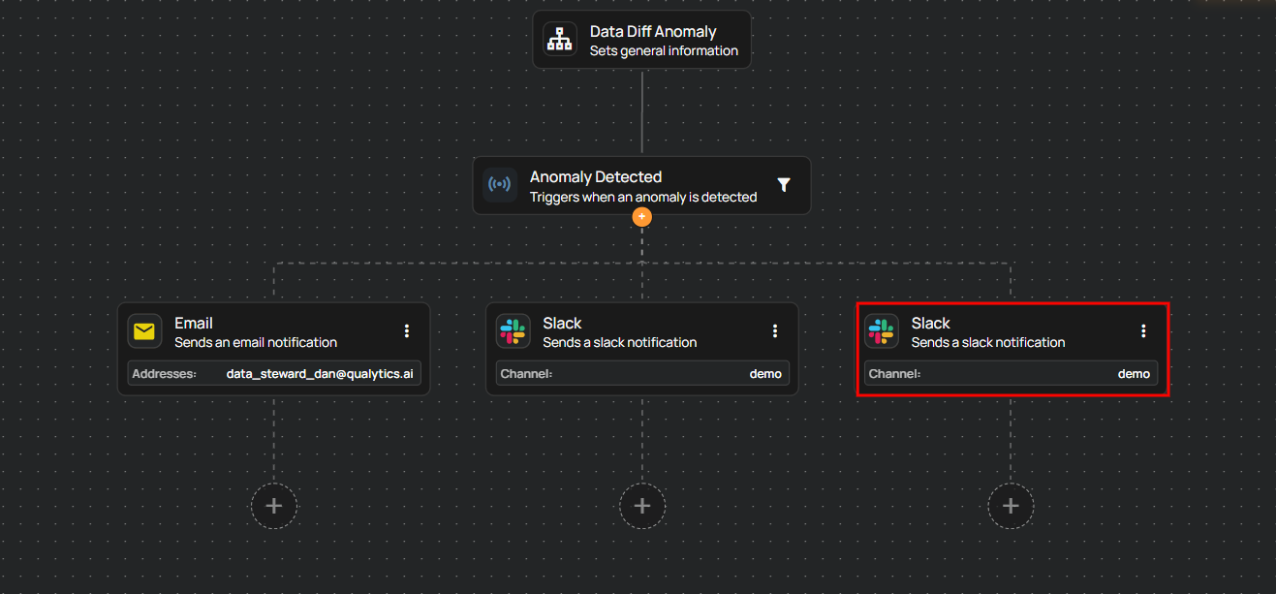Click the yellow Email envelope icon
Image resolution: width=1276 pixels, height=594 pixels.
[x=144, y=331]
